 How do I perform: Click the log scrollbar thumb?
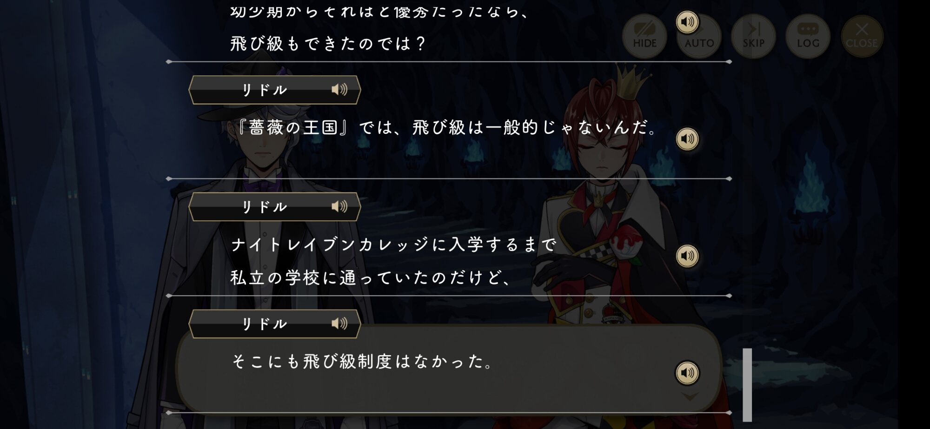[x=747, y=385]
